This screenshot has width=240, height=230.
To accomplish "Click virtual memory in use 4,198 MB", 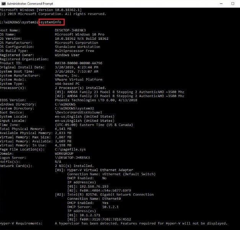I will (x=63, y=145).
